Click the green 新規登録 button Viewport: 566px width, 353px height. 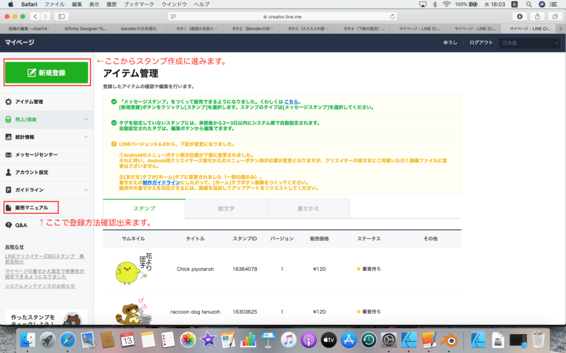46,72
